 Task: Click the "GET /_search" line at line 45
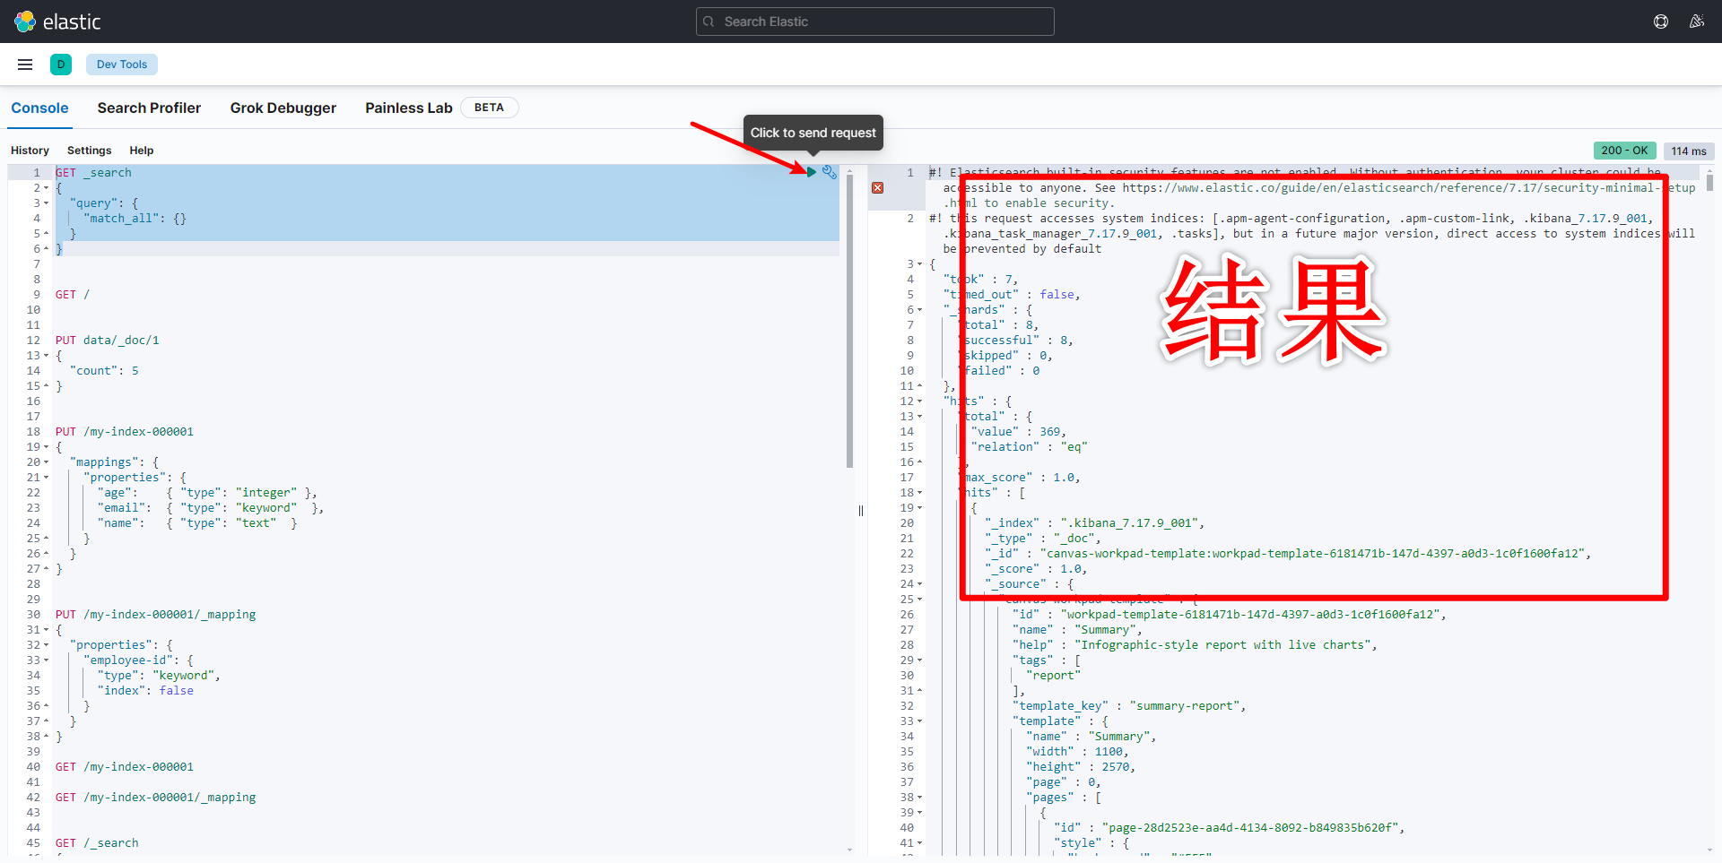(97, 843)
